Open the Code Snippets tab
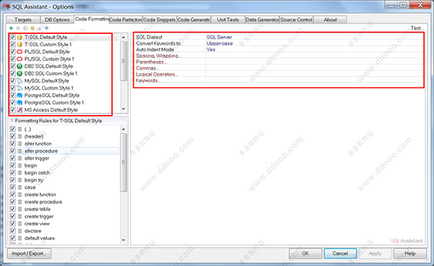Viewport: 434px width, 266px height. click(x=160, y=20)
